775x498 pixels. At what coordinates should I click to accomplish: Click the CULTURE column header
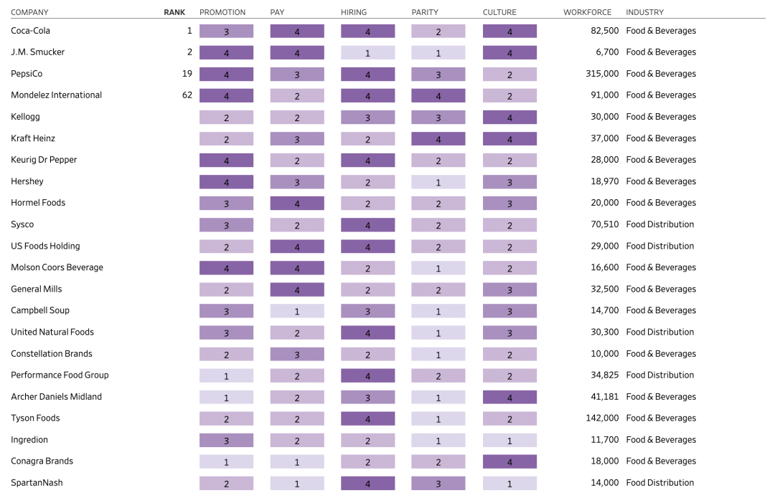[x=499, y=12]
